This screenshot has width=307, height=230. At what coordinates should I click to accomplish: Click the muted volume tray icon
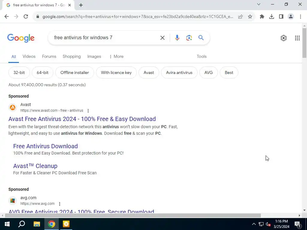(268, 224)
